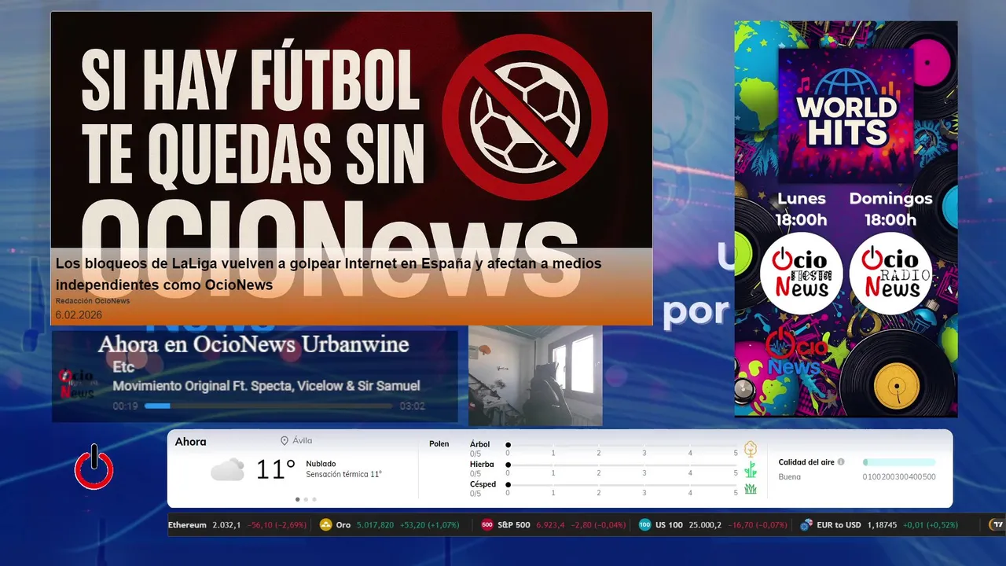Click the gold Oro ticker icon
This screenshot has width=1006, height=566.
pos(326,525)
